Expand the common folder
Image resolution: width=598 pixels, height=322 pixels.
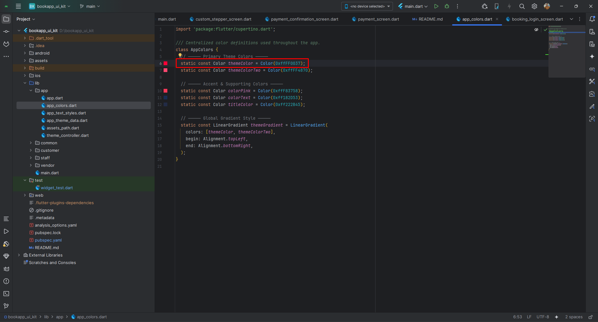pyautogui.click(x=31, y=143)
